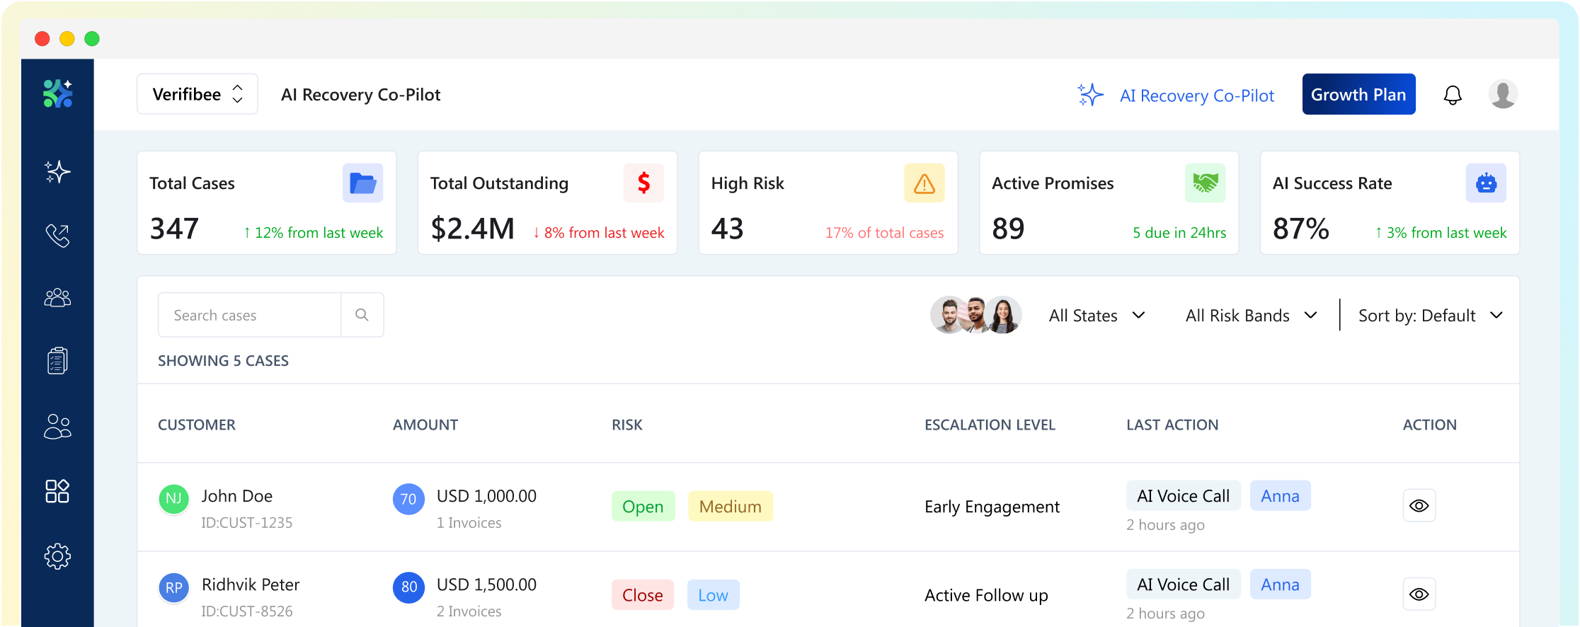Click the search magnifier button
This screenshot has height=627, width=1580.
pos(362,315)
